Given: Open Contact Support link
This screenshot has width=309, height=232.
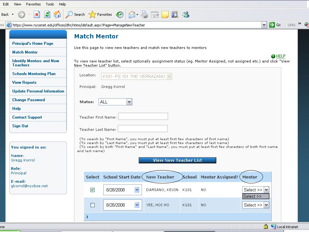Looking at the screenshot, I should click(x=27, y=117).
